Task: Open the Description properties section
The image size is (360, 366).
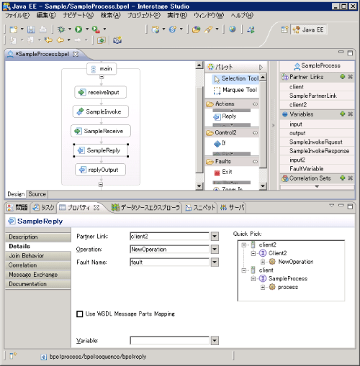Action: pyautogui.click(x=38, y=237)
